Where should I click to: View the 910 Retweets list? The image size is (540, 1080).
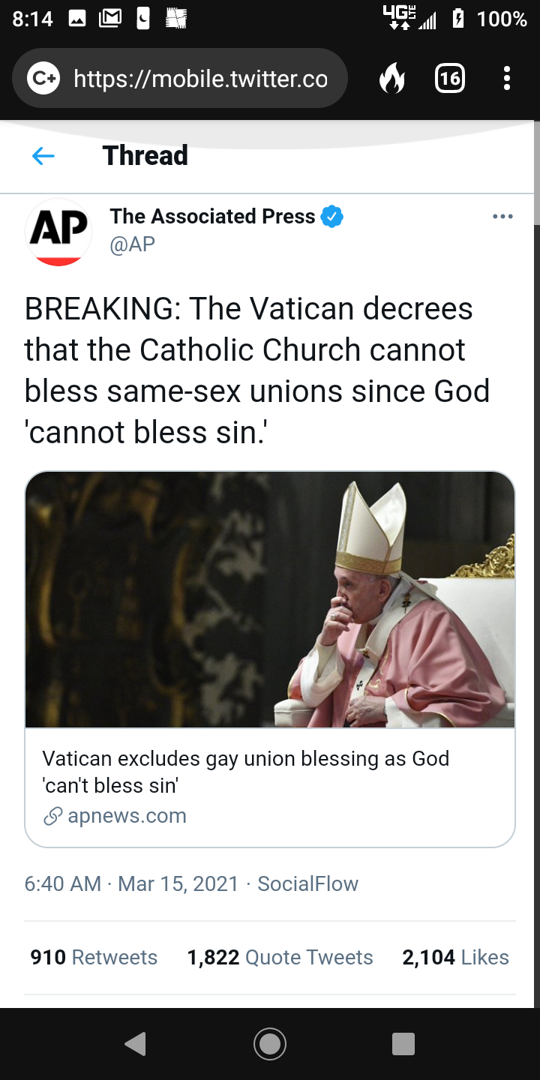tap(94, 957)
